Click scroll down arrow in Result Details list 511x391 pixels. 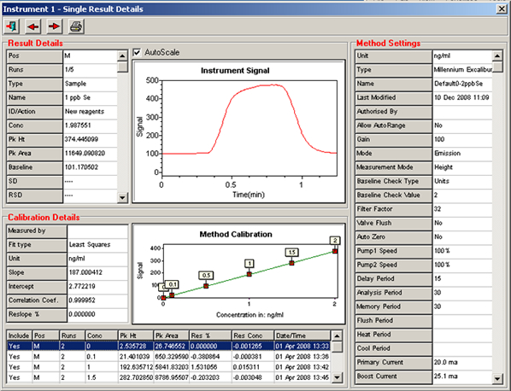click(122, 197)
